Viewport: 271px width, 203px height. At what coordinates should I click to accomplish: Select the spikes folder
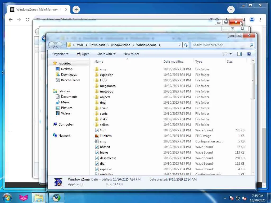click(104, 125)
